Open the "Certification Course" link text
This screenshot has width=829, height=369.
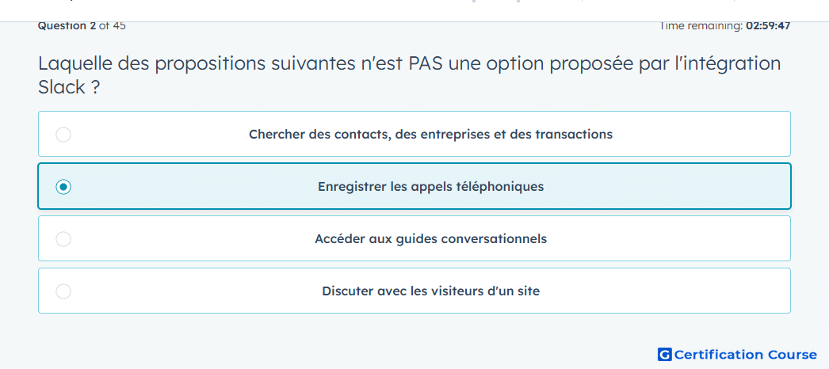pyautogui.click(x=746, y=355)
